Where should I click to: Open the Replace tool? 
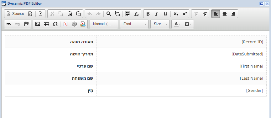(117, 14)
